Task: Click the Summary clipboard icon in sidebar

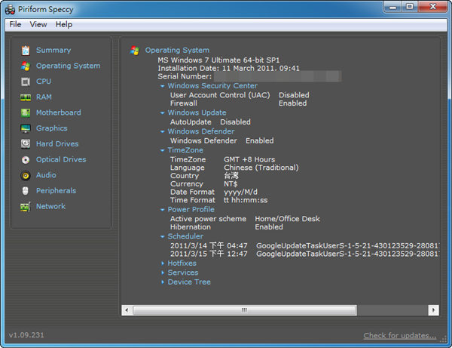Action: click(x=26, y=51)
